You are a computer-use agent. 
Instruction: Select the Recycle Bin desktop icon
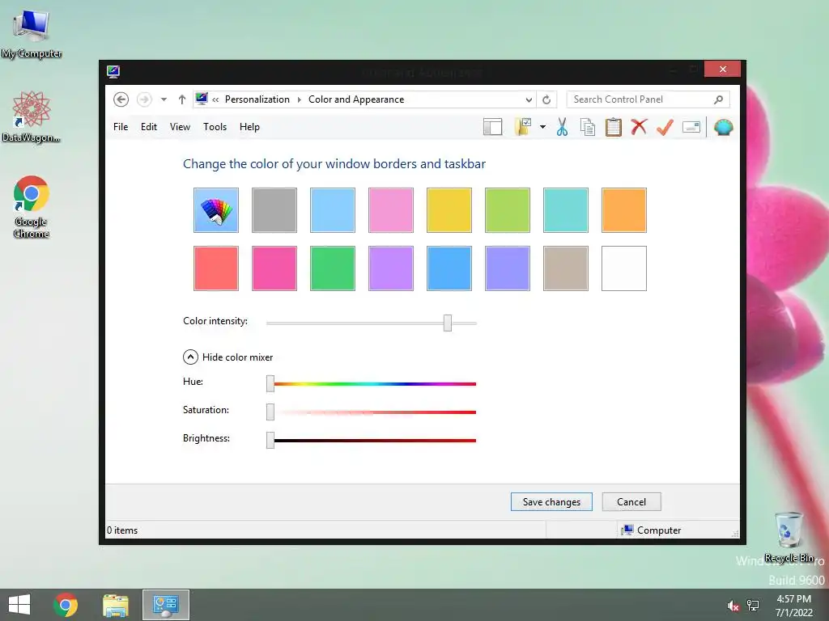(x=789, y=537)
